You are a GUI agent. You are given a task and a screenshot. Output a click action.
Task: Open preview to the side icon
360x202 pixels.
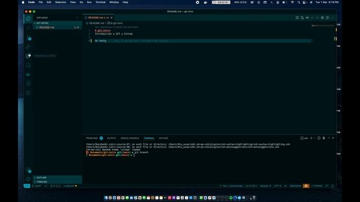(x=297, y=17)
